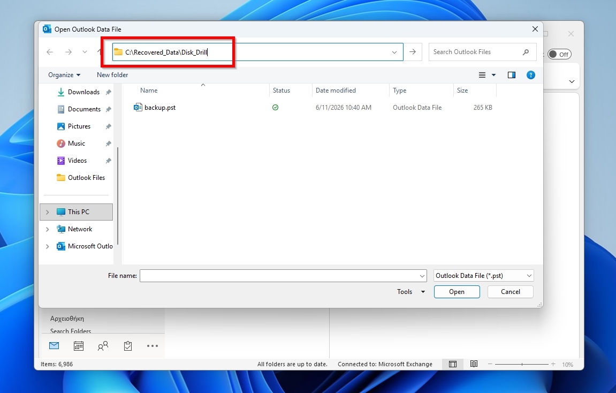The width and height of the screenshot is (616, 393).
Task: Open more navigation options ellipsis
Action: coord(153,346)
